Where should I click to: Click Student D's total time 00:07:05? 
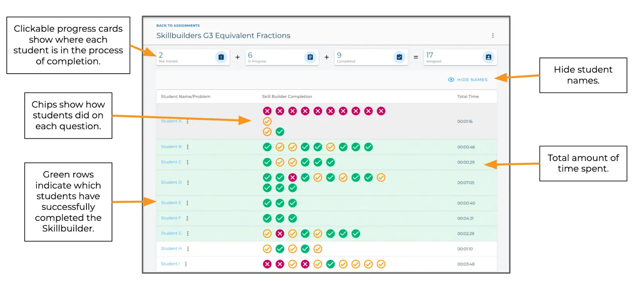[466, 183]
